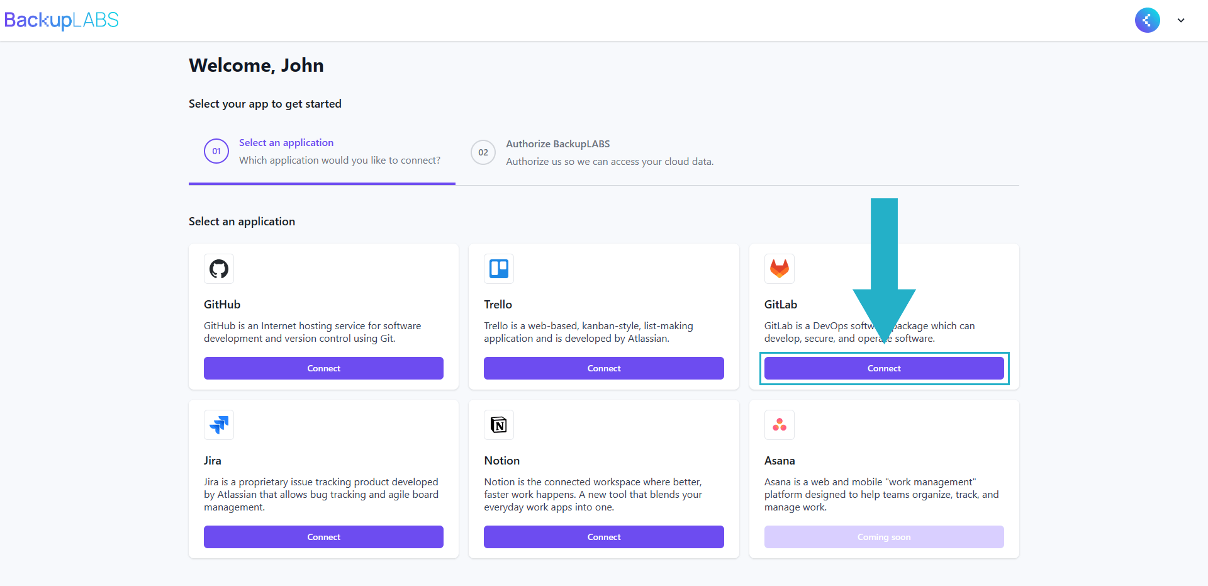Click the 'Select an application' section heading
Screen dimensions: 1208x586
pos(242,222)
